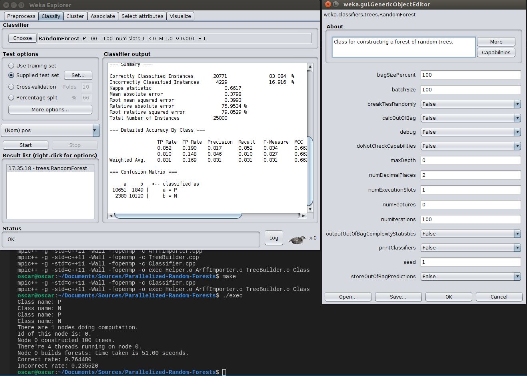This screenshot has width=527, height=376.
Task: Switch to the Classify tab
Action: tap(51, 16)
